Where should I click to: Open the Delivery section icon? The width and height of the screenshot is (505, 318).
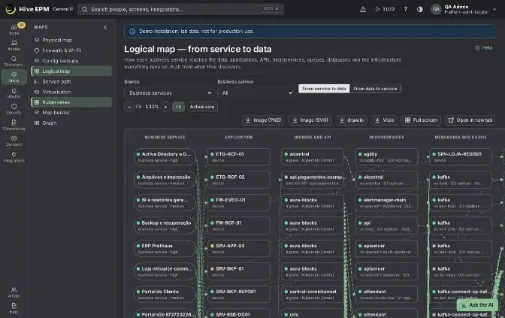click(x=14, y=141)
